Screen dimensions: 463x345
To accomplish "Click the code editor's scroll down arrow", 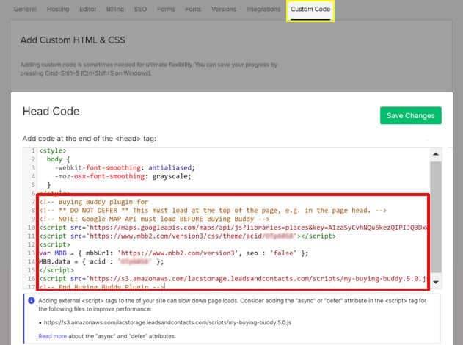I will [x=434, y=283].
